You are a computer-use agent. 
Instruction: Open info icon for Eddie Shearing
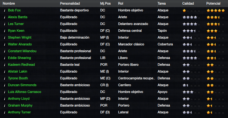5,58
